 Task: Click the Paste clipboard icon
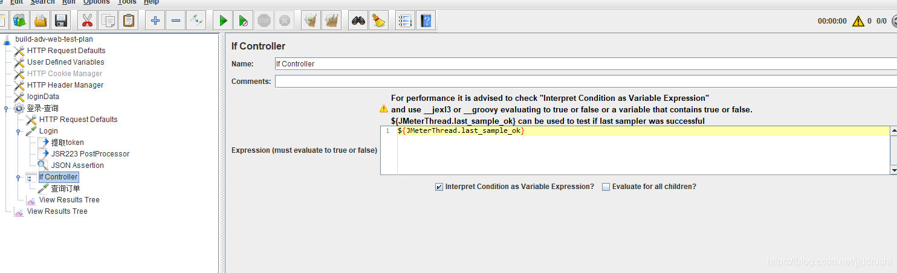[x=129, y=21]
